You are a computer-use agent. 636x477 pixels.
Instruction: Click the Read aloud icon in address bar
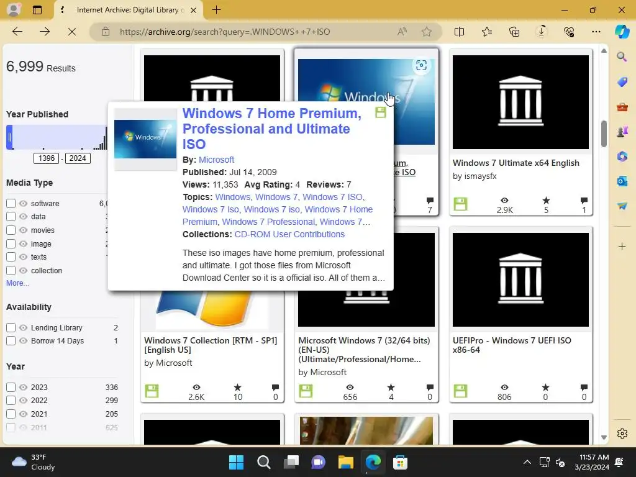[x=402, y=32]
